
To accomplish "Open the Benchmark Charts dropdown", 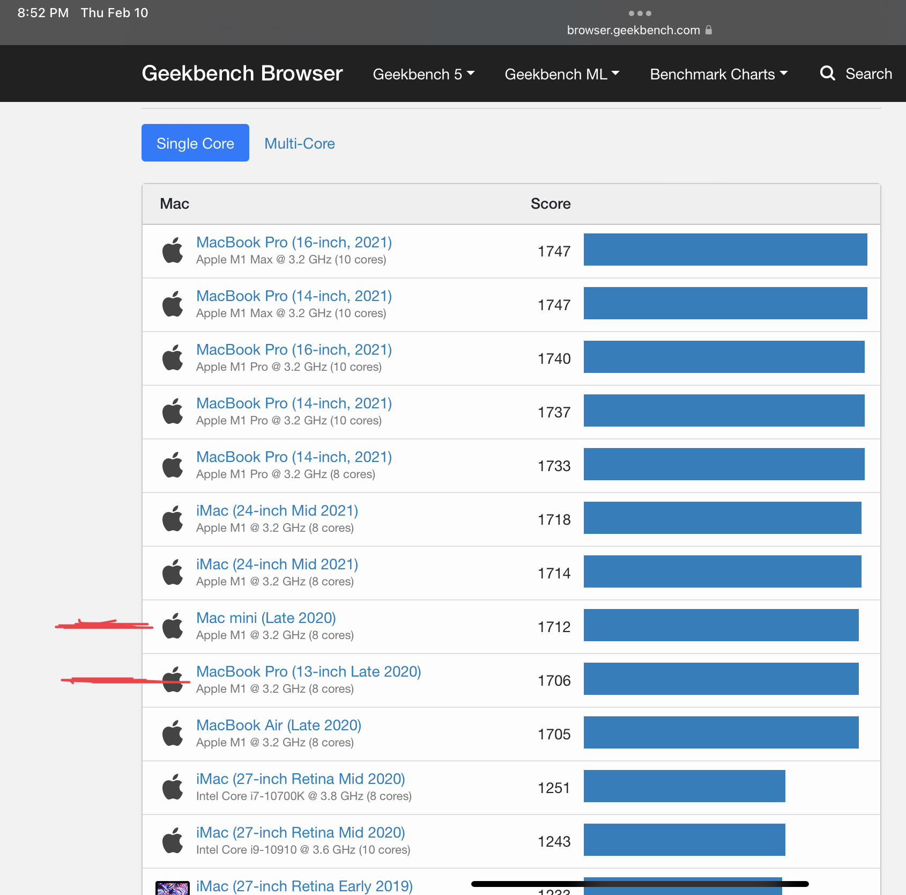I will tap(719, 74).
